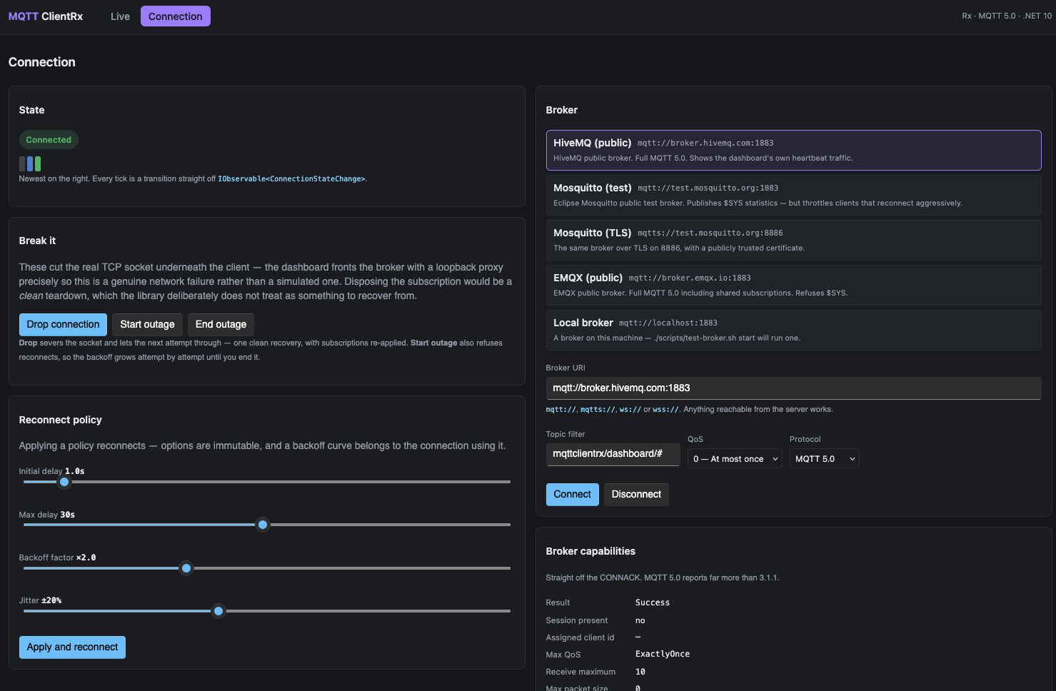Click the 'mqtt://localhost:1883' URI text
Image resolution: width=1056 pixels, height=691 pixels.
tap(668, 323)
